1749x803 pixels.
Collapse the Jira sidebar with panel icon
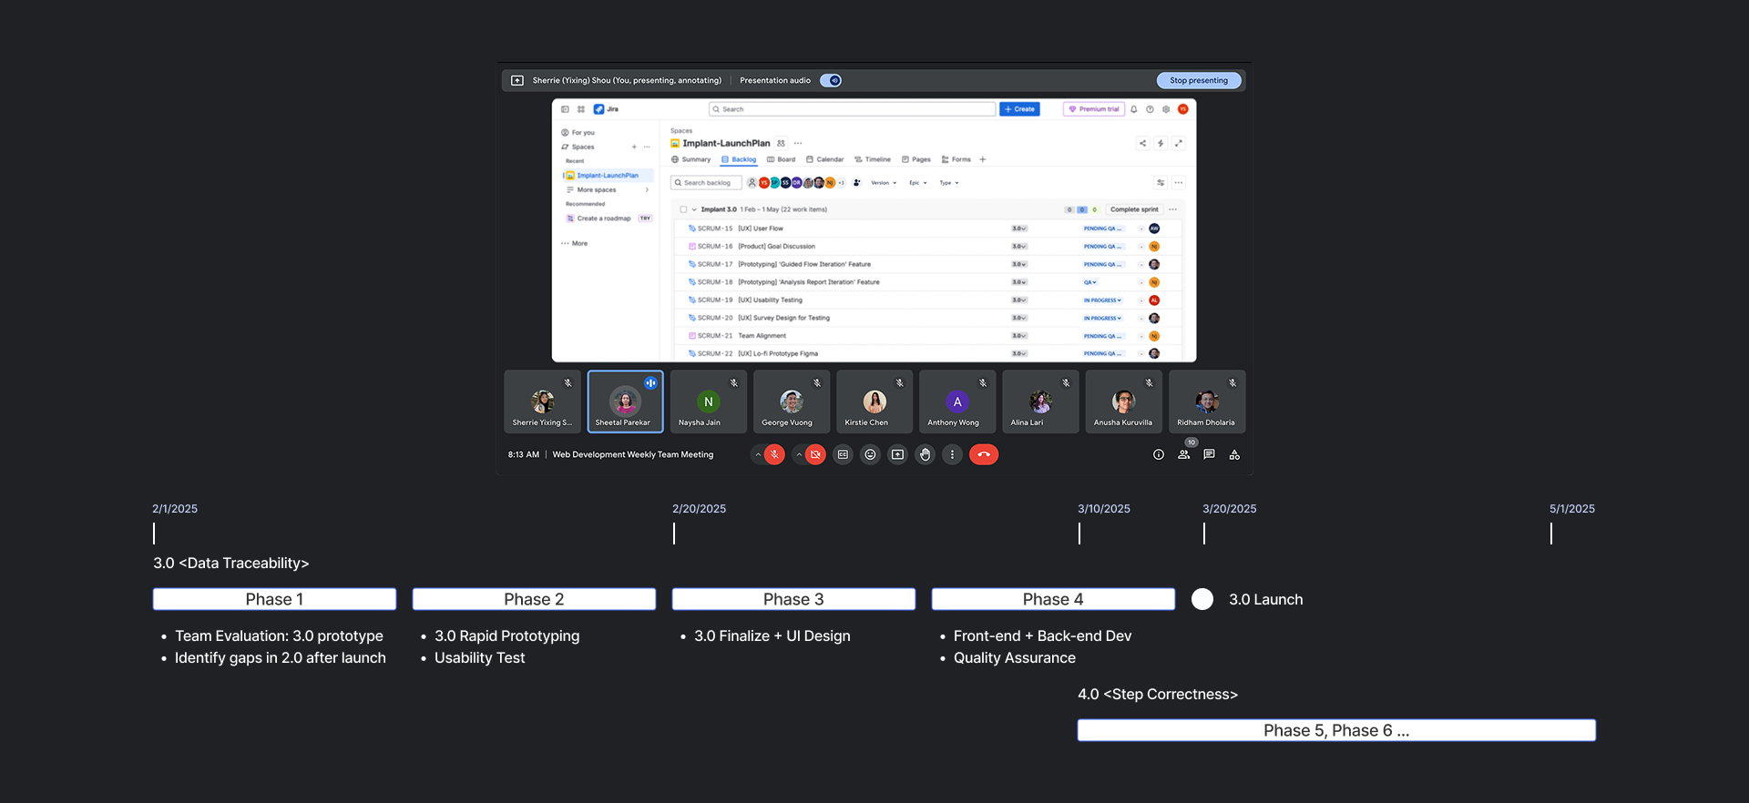[x=565, y=109]
